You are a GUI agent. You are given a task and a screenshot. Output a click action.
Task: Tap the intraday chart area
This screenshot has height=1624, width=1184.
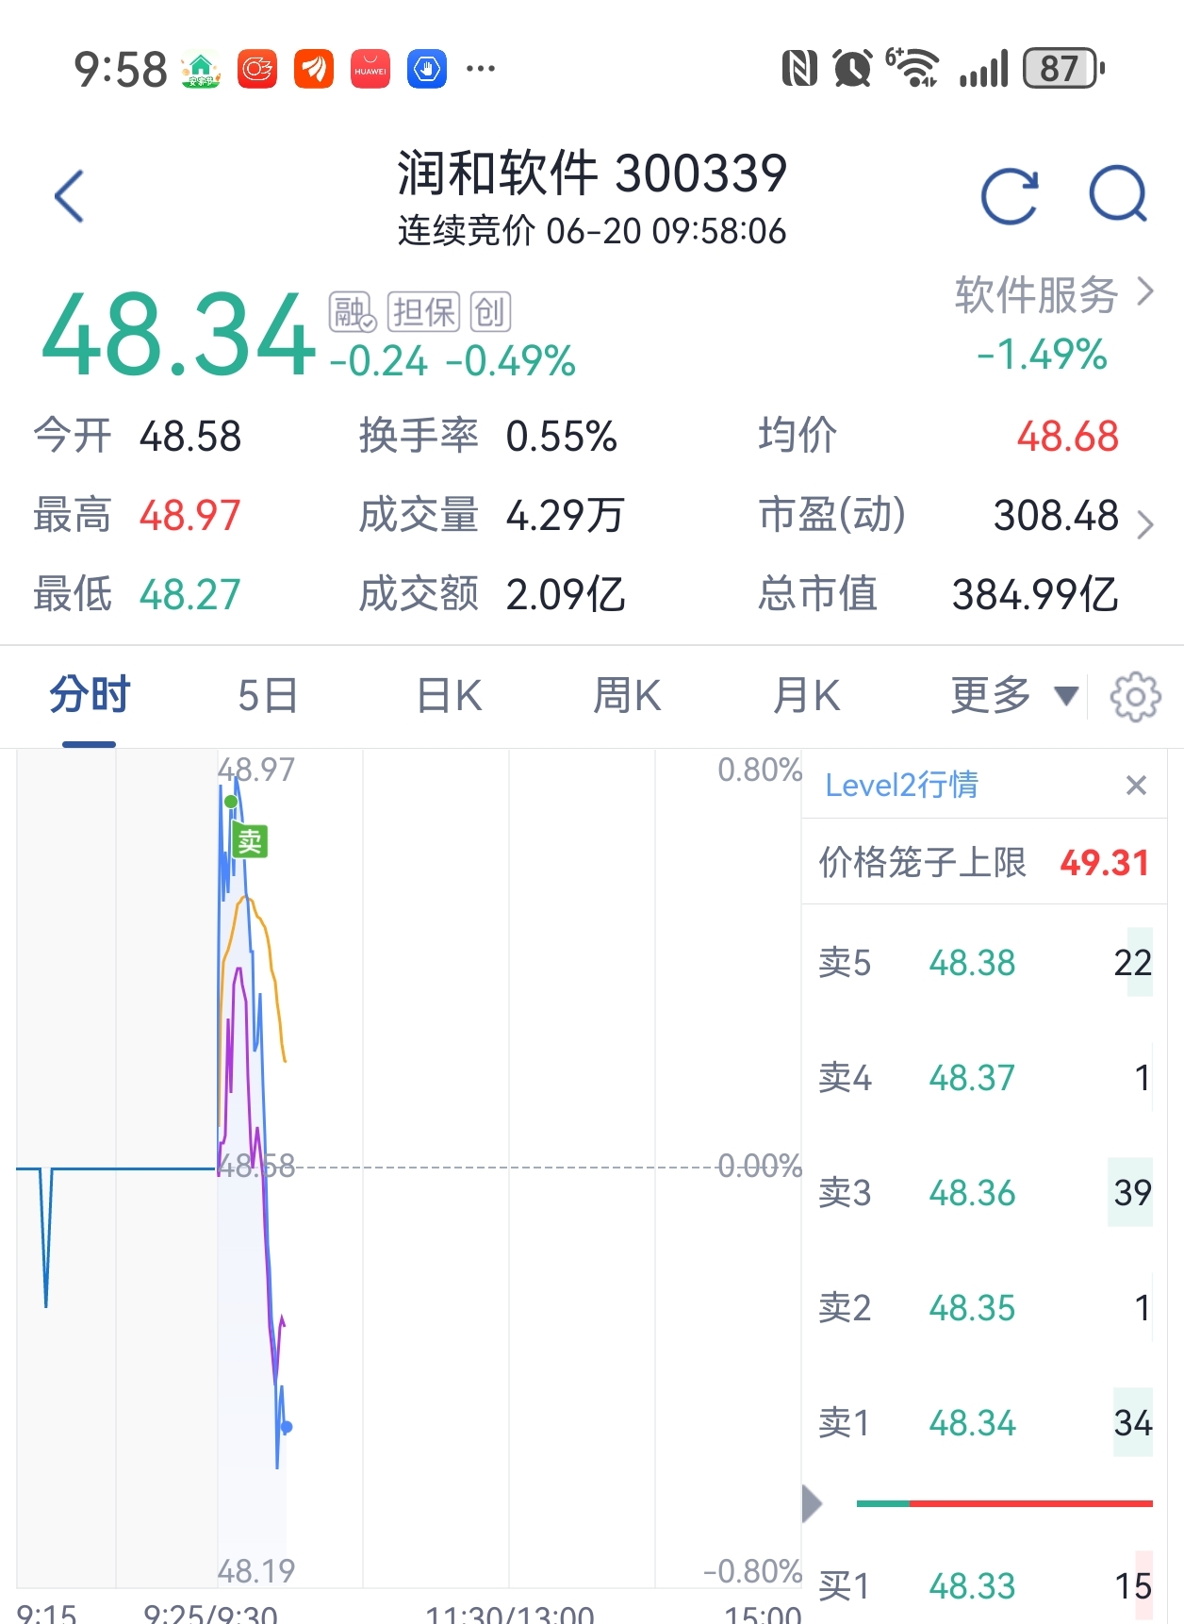coord(409,1169)
